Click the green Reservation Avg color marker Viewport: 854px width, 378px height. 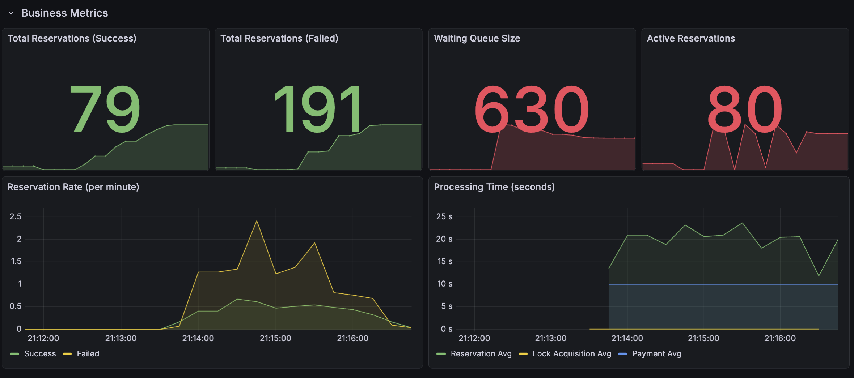tap(441, 354)
